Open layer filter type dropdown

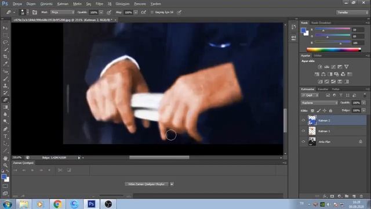pyautogui.click(x=310, y=95)
